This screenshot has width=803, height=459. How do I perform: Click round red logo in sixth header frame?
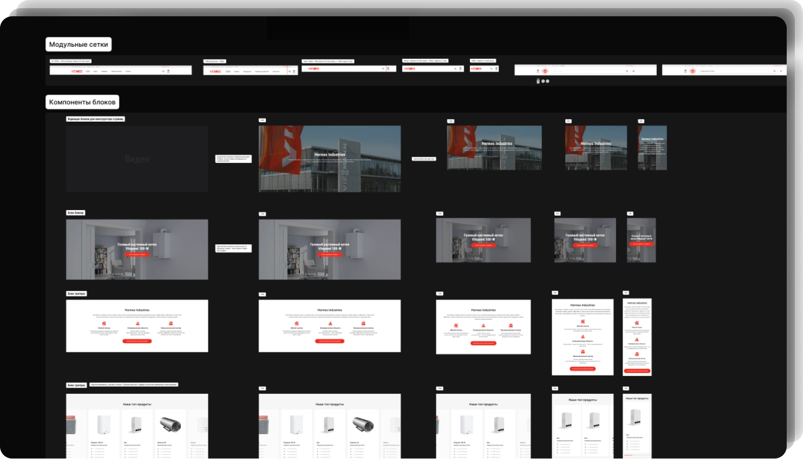pyautogui.click(x=545, y=71)
